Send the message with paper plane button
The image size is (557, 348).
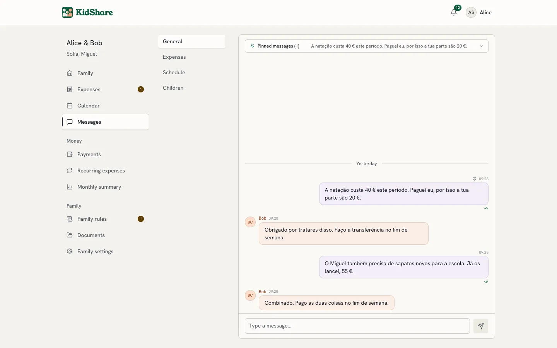point(481,326)
